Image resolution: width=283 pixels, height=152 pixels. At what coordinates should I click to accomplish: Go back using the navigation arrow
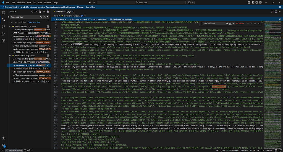click(90, 2)
